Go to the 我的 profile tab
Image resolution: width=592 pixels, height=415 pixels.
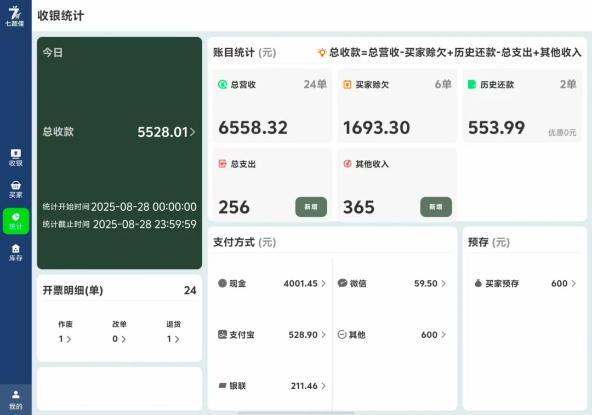[16, 400]
